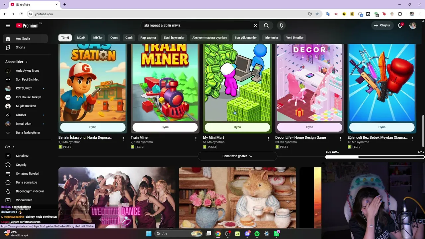Open a new browser tab
The width and height of the screenshot is (425, 239).
pyautogui.click(x=64, y=4)
